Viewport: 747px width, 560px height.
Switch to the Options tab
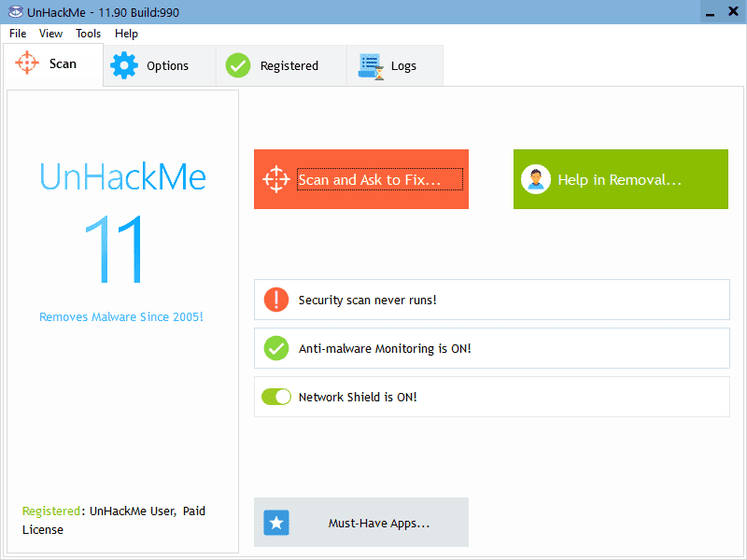point(160,65)
